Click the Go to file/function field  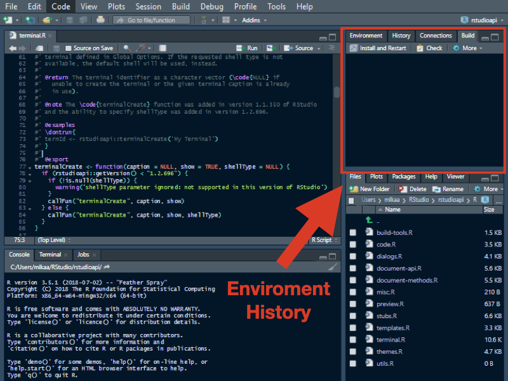pos(151,20)
